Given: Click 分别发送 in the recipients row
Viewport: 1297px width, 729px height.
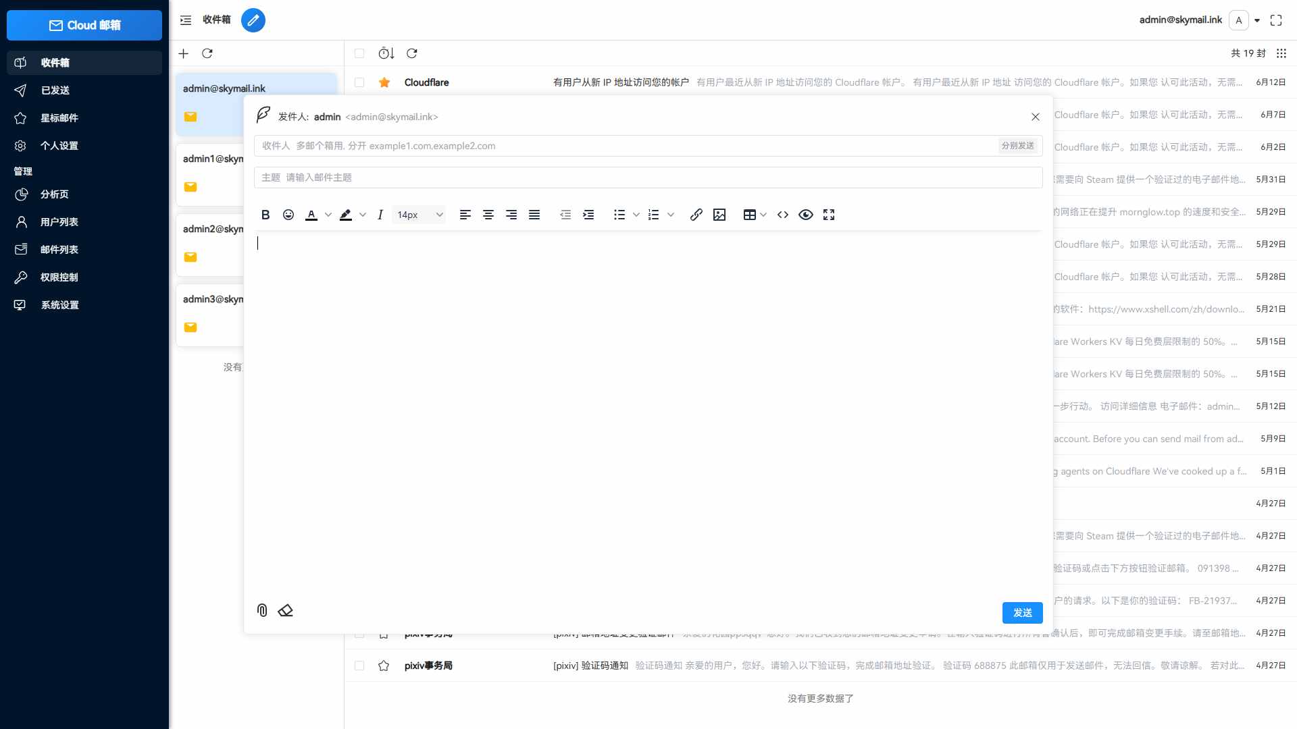Looking at the screenshot, I should (x=1017, y=145).
